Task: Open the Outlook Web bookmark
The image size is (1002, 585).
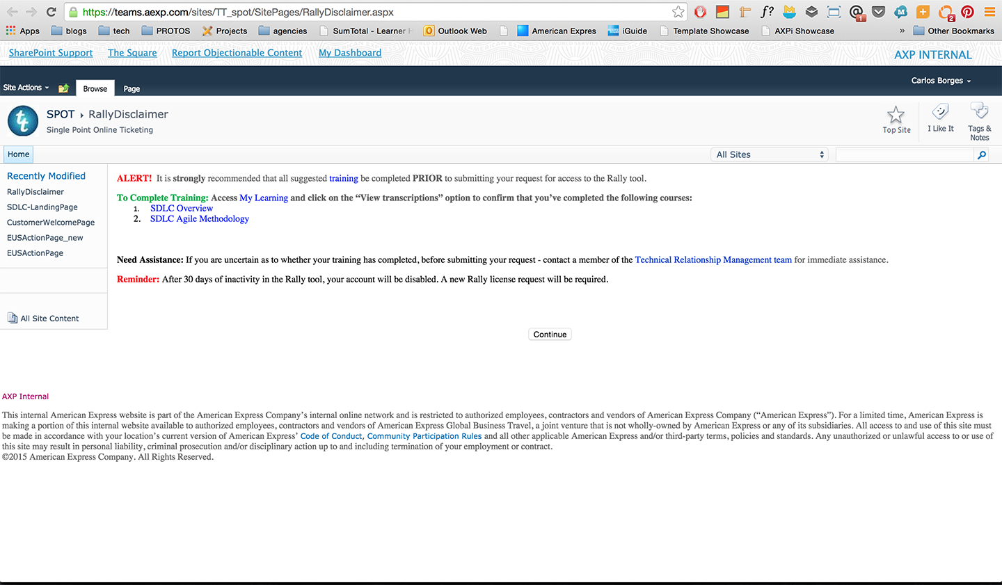Action: pyautogui.click(x=455, y=31)
